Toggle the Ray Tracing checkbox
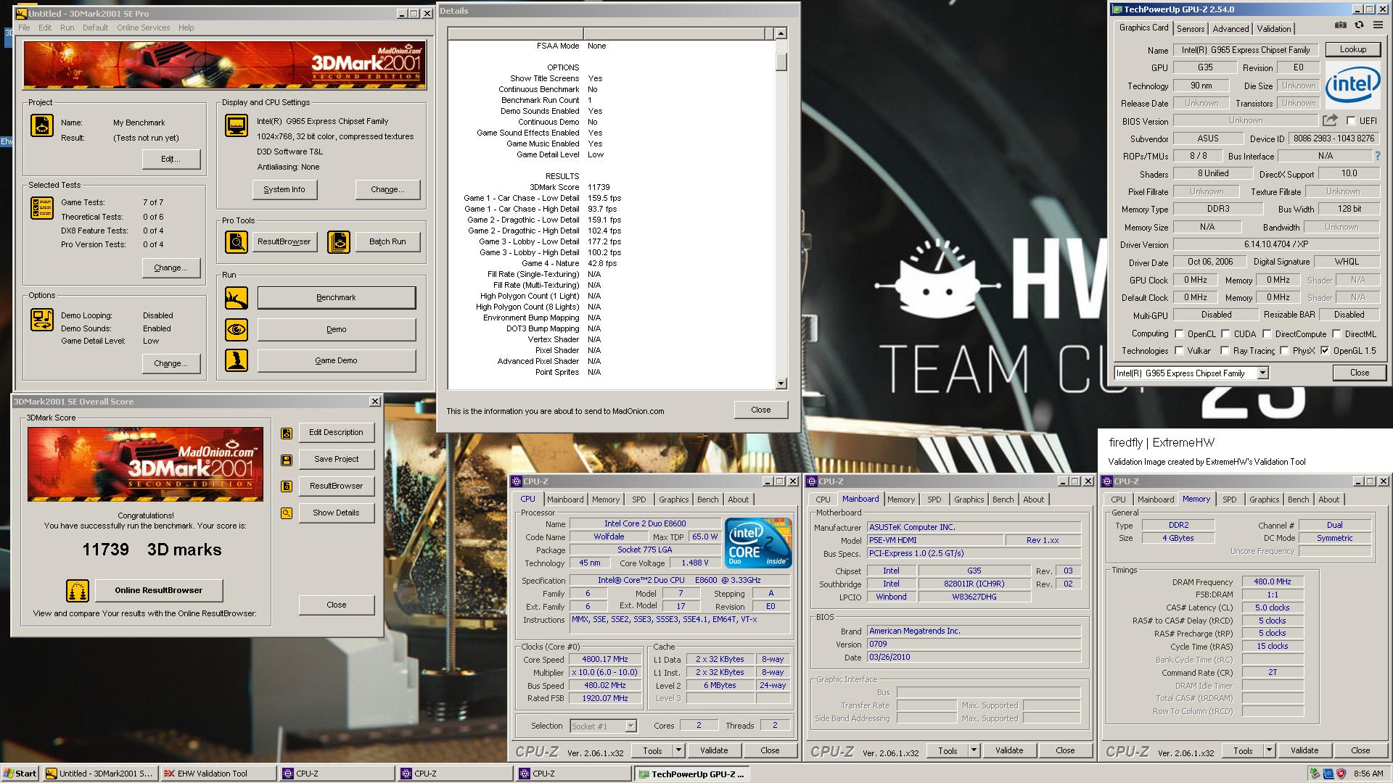This screenshot has width=1393, height=783. pyautogui.click(x=1225, y=351)
